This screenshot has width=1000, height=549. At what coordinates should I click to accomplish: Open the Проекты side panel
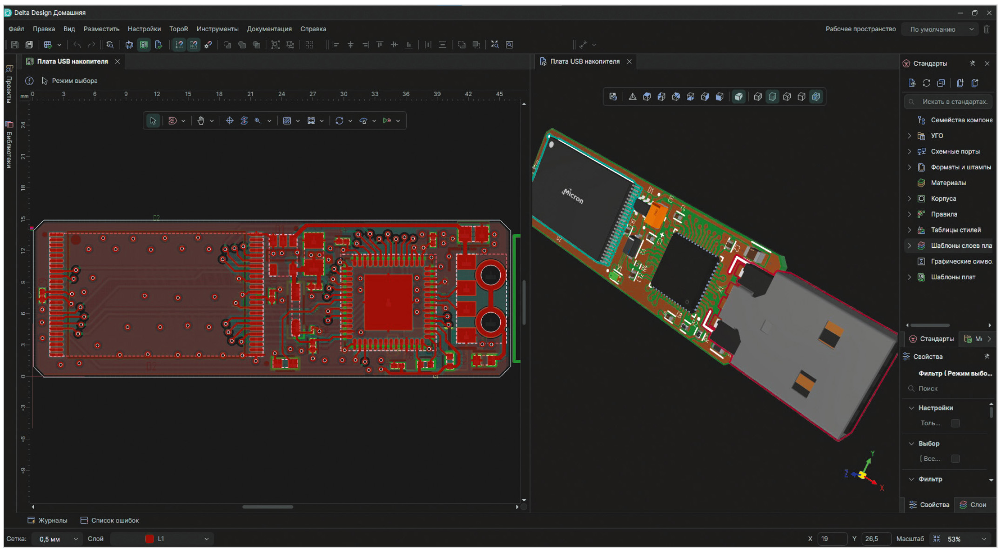[x=9, y=84]
